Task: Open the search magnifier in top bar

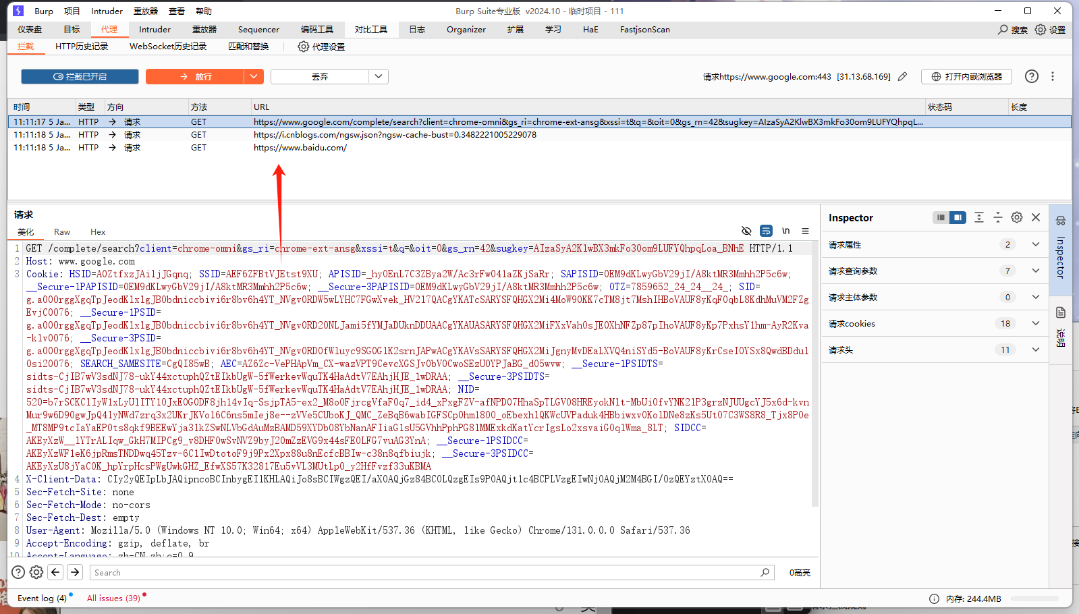Action: 1003,30
